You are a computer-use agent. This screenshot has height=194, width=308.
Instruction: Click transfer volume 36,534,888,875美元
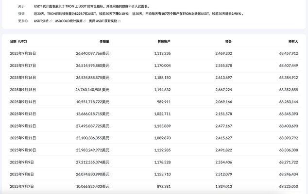(x=92, y=78)
